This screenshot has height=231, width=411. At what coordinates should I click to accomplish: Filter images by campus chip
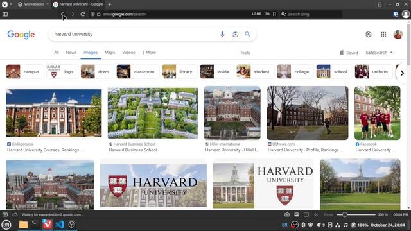[x=24, y=71]
